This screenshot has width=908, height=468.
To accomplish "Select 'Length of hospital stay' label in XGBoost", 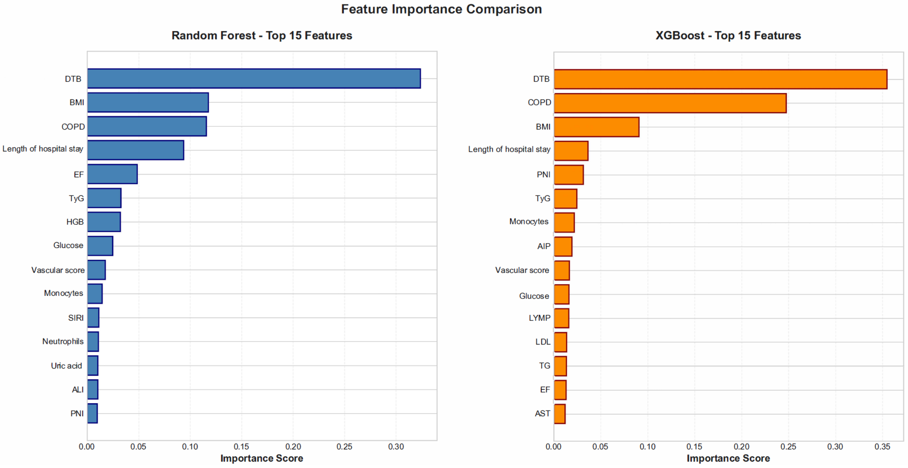I will (x=509, y=149).
